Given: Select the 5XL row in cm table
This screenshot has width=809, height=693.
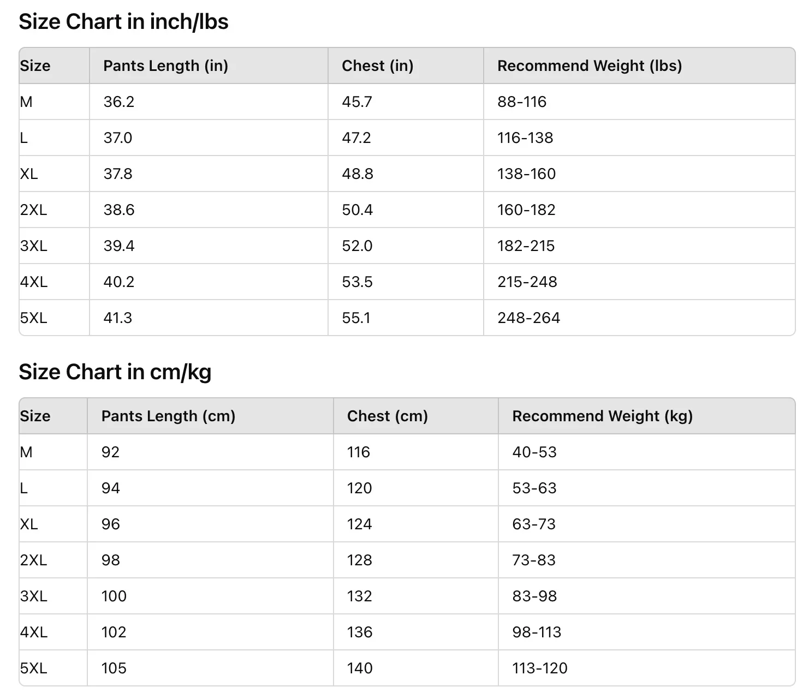Looking at the screenshot, I should pyautogui.click(x=33, y=668).
